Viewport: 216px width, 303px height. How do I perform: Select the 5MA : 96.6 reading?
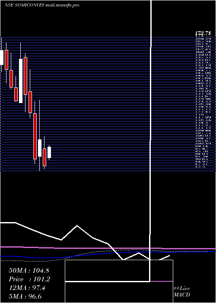[x=25, y=296]
